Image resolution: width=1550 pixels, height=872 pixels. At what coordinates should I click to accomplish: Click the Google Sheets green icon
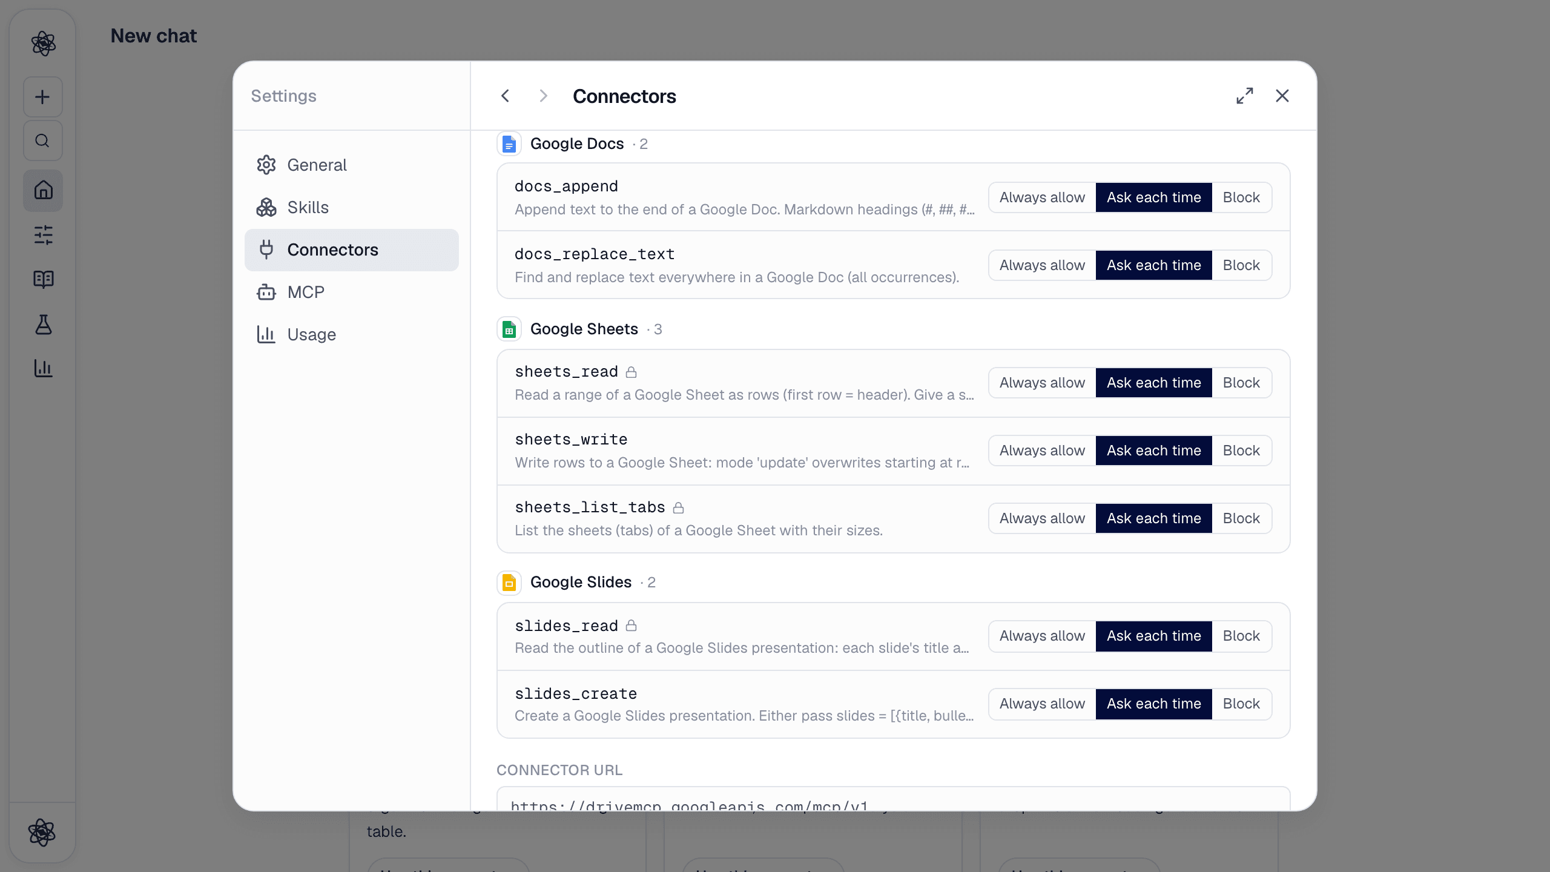click(509, 329)
